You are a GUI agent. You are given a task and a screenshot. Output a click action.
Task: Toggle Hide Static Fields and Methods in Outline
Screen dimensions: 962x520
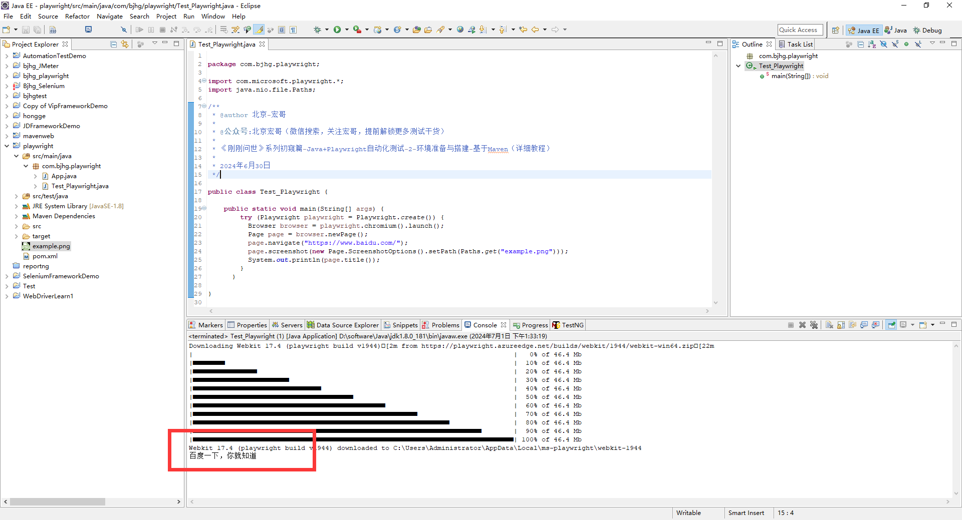[895, 44]
